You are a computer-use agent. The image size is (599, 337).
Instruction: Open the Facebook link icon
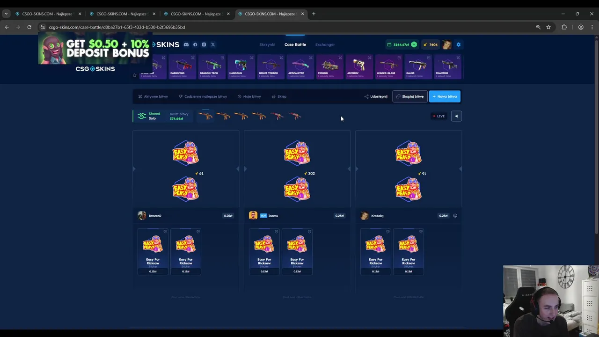pyautogui.click(x=195, y=44)
